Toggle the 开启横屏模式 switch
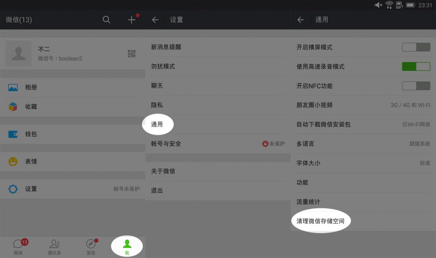This screenshot has width=436, height=258. 416,47
